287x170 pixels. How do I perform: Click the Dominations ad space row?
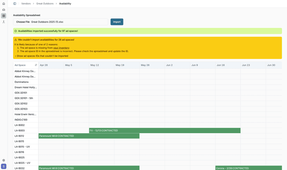pyautogui.click(x=21, y=82)
